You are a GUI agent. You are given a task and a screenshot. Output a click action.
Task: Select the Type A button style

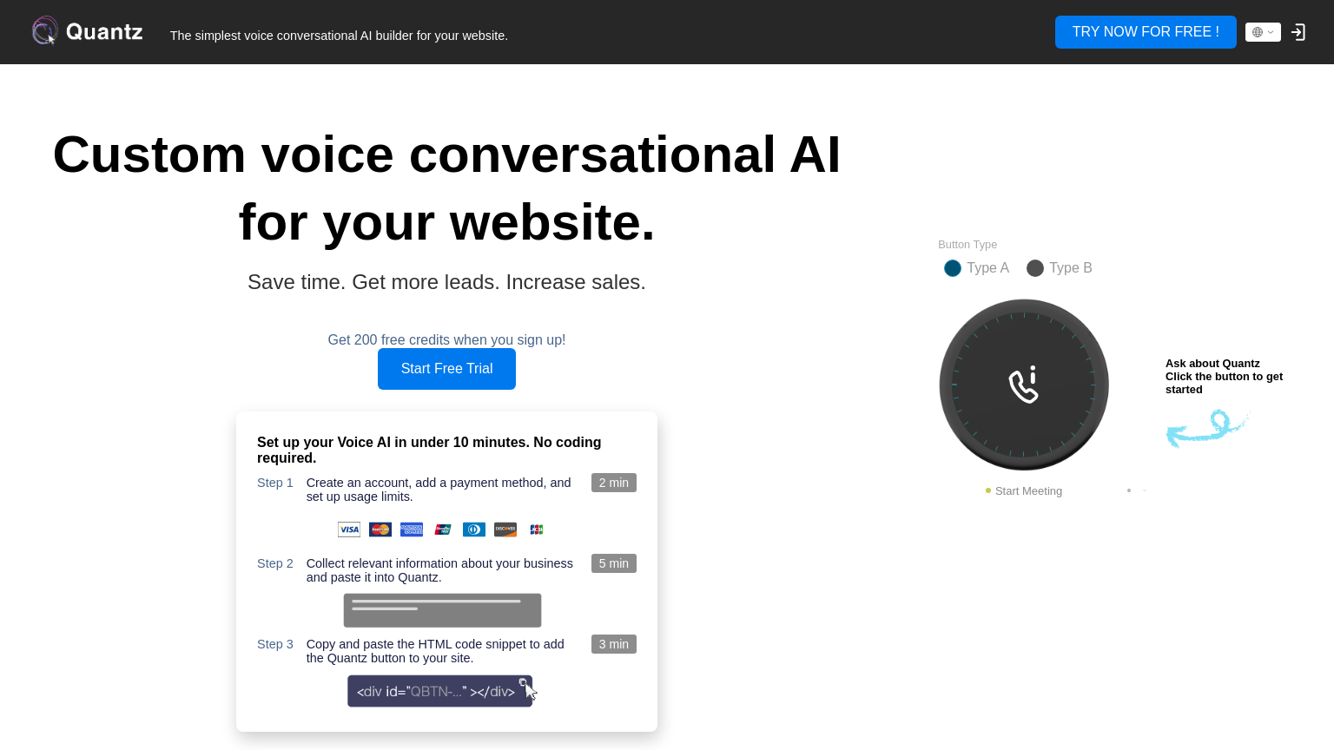tap(953, 268)
